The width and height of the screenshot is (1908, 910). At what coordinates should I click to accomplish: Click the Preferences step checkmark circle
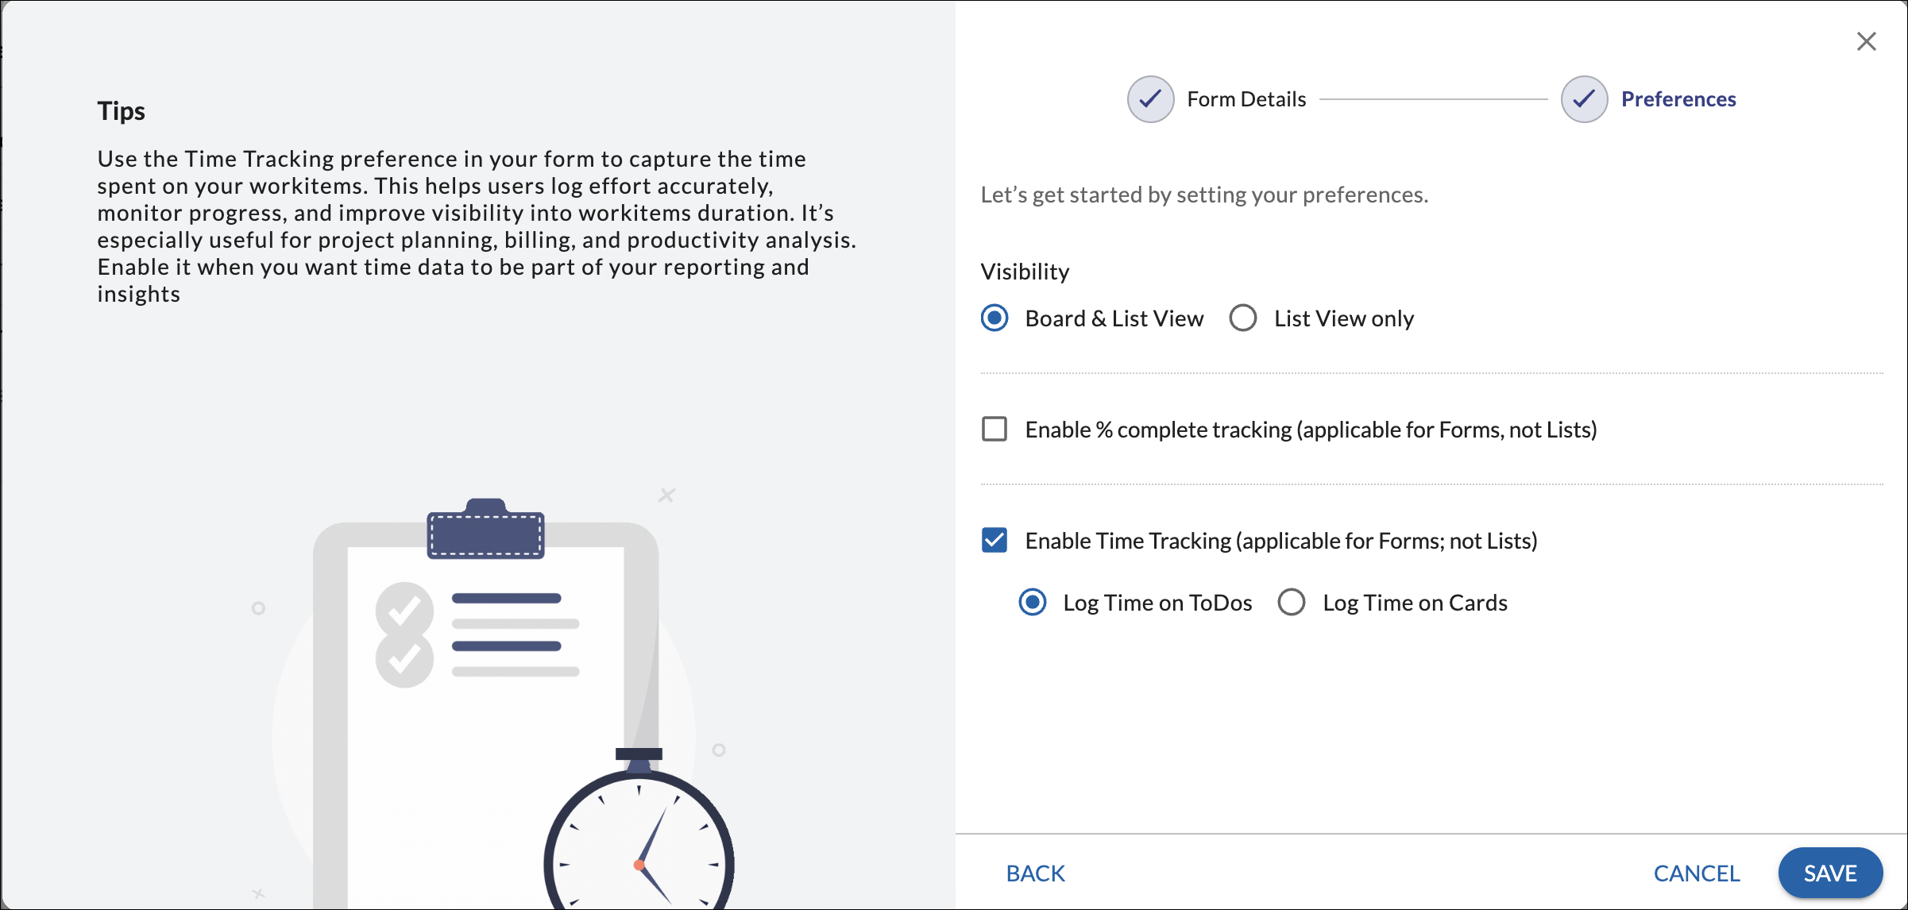1584,99
